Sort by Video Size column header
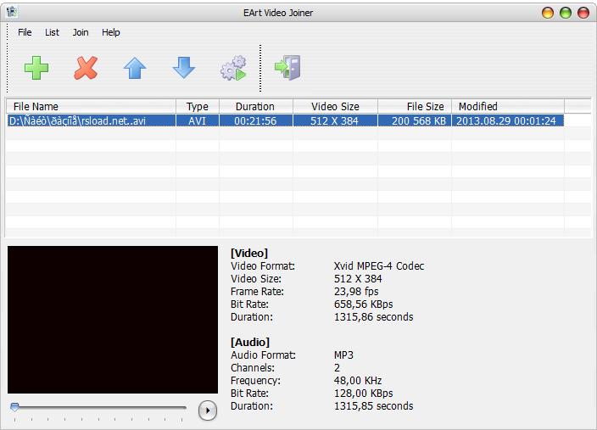Viewport: 597px width, 430px height. (335, 106)
